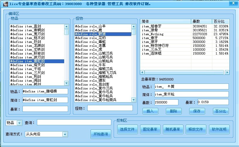The height and width of the screenshot is (147, 239).
Task: Sort by the 简体 column header
Action: [165, 21]
